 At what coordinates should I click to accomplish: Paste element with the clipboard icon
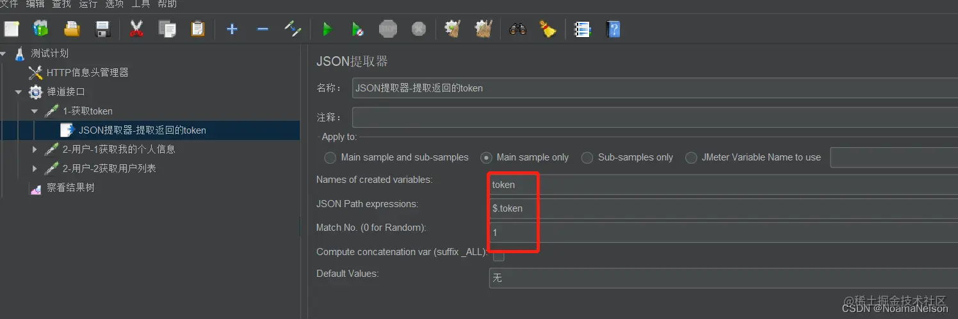pos(198,29)
